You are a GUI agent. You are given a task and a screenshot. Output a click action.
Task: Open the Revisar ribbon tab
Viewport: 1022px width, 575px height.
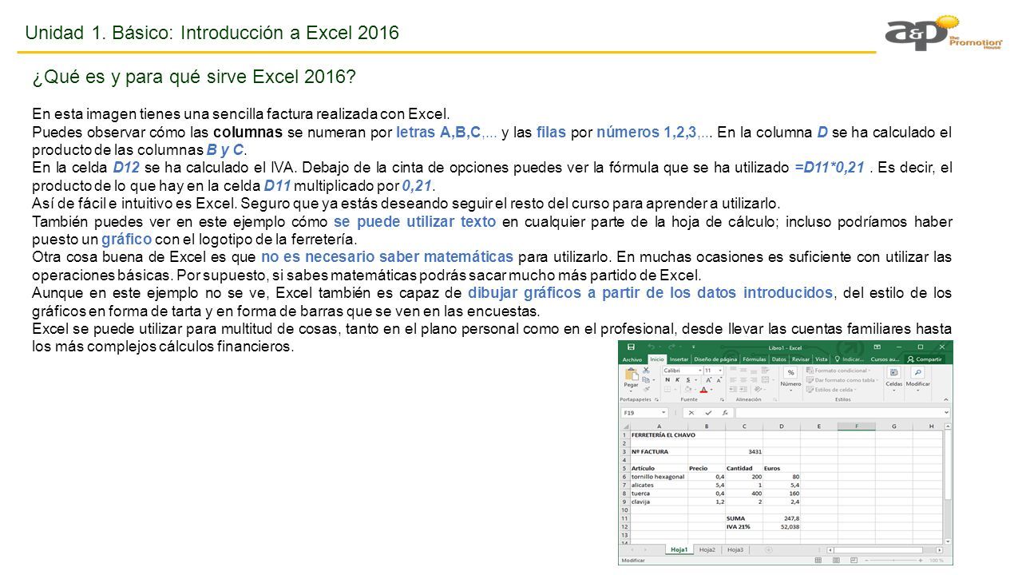pos(801,359)
